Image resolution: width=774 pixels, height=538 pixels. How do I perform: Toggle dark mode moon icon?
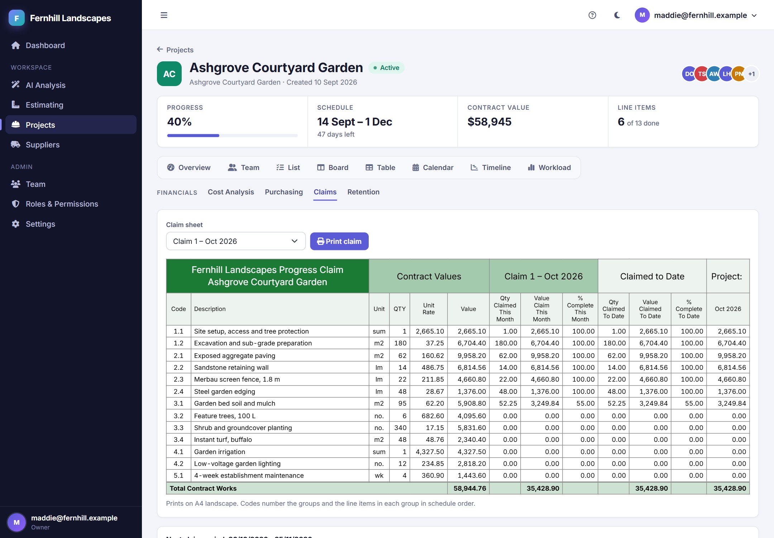coord(617,15)
